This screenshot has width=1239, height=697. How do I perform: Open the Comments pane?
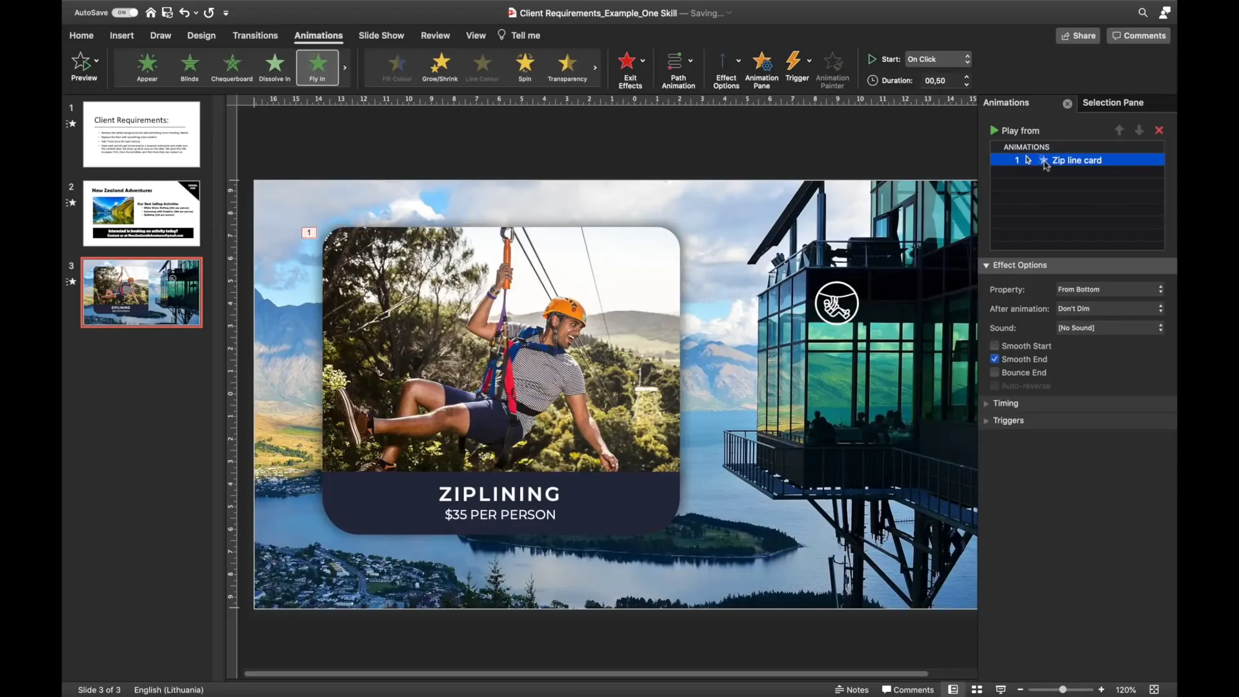click(1138, 35)
